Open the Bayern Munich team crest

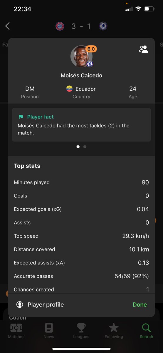(60, 26)
